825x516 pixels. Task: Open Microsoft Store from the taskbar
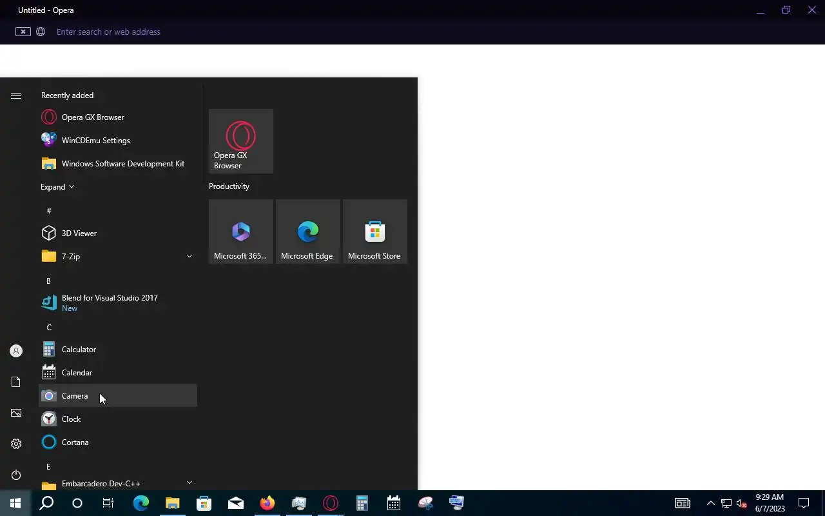[x=204, y=503]
